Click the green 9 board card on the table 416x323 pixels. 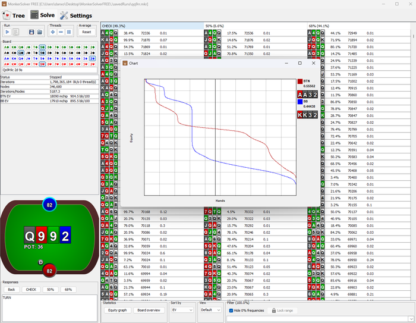53,236
